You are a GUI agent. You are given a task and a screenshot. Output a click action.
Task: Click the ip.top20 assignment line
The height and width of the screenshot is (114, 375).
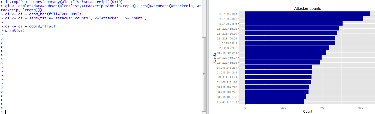62,2
